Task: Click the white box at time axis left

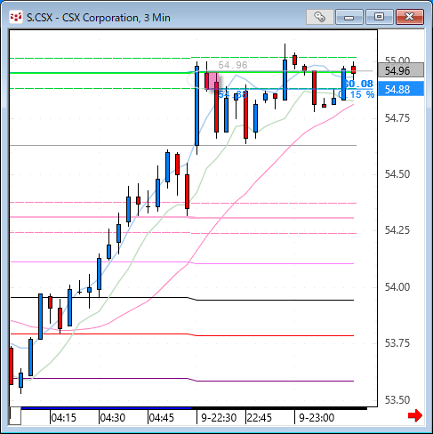Action: (15, 416)
